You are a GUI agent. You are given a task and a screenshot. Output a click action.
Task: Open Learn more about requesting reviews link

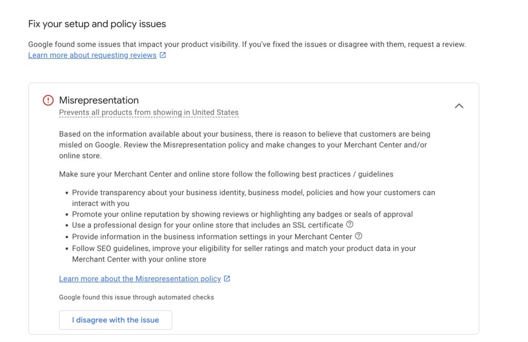coord(92,55)
